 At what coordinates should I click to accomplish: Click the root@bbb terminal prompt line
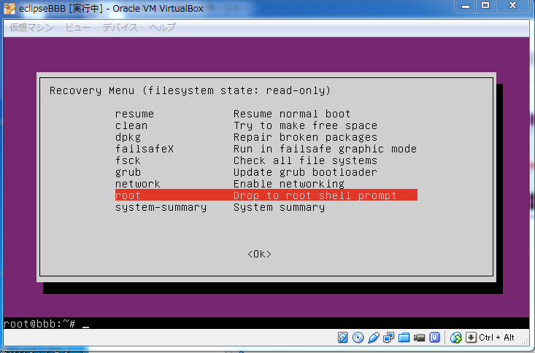[x=44, y=323]
